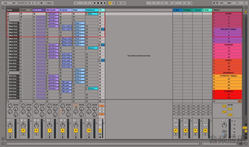Select the Ambience track header

92,10
